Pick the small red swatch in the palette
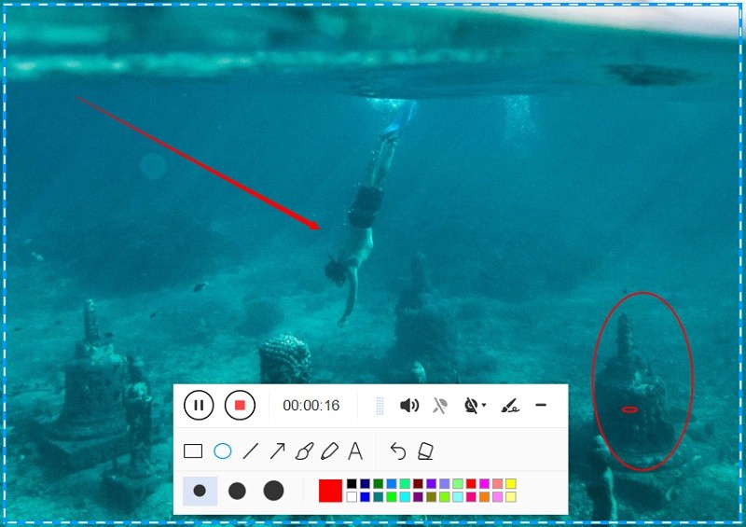This screenshot has height=527, width=746. (471, 484)
